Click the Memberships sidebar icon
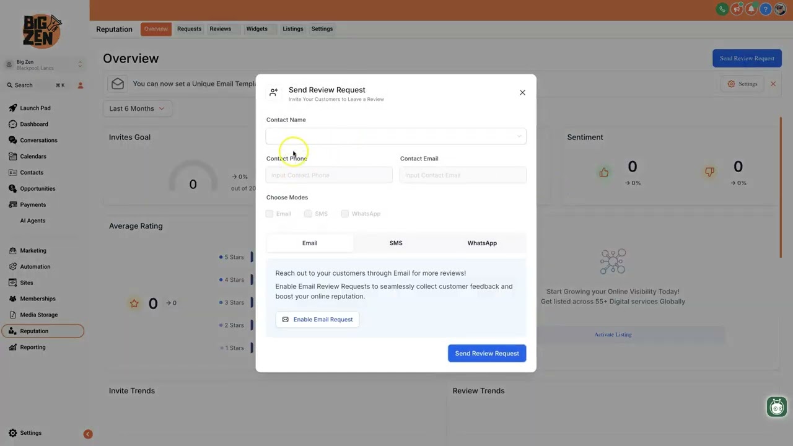 pos(13,299)
